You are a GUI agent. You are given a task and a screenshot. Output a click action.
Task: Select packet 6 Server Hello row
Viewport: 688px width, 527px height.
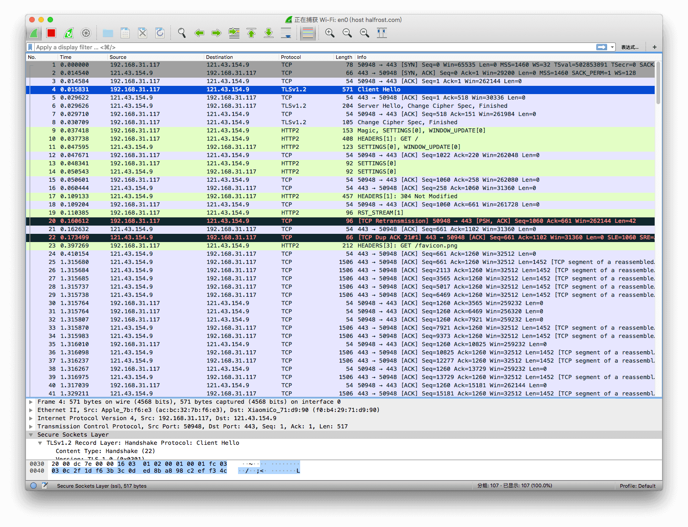[340, 106]
